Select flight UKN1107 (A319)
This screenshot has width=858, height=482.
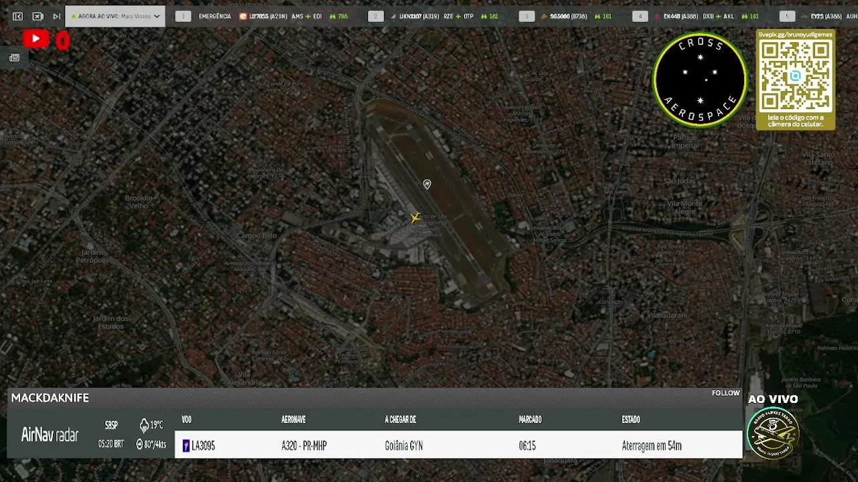419,16
